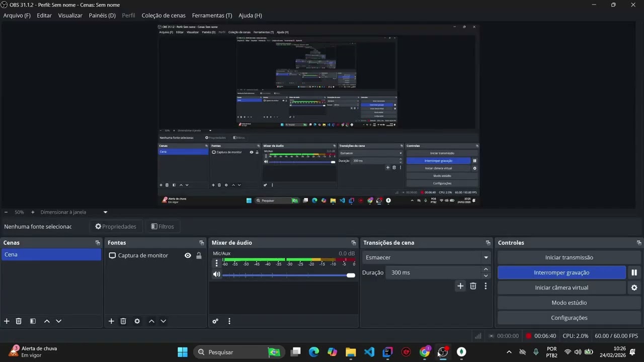The width and height of the screenshot is (644, 362).
Task: Increase transition duration stepper up
Action: pos(486,269)
